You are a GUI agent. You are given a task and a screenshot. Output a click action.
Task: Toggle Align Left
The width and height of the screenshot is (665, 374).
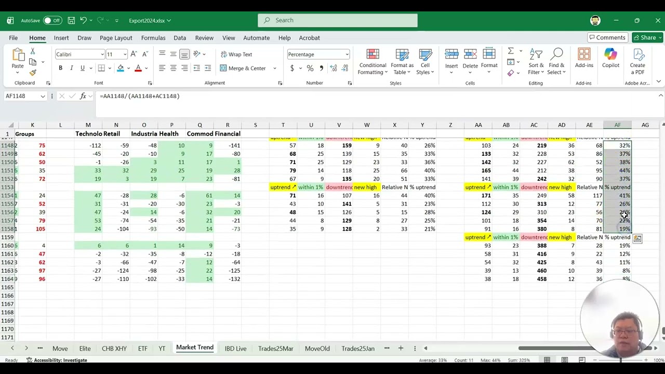162,68
